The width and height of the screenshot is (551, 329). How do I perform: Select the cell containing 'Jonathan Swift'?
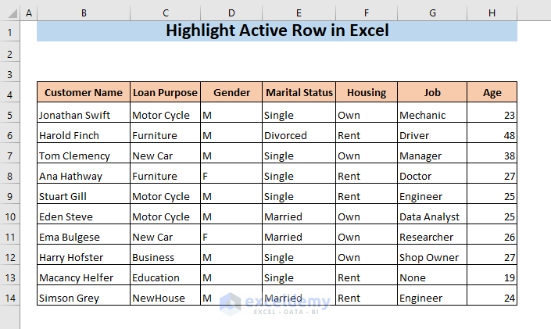coord(84,115)
